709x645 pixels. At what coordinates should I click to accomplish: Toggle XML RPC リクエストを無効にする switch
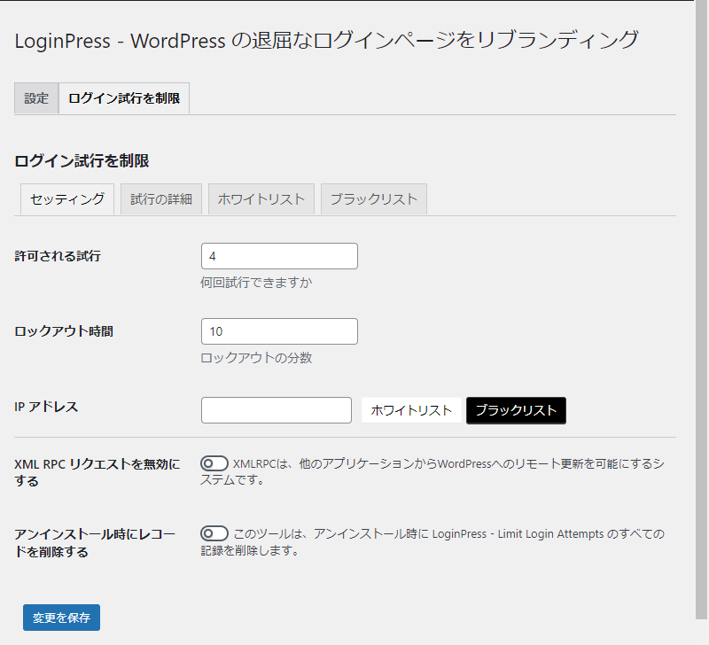click(214, 463)
